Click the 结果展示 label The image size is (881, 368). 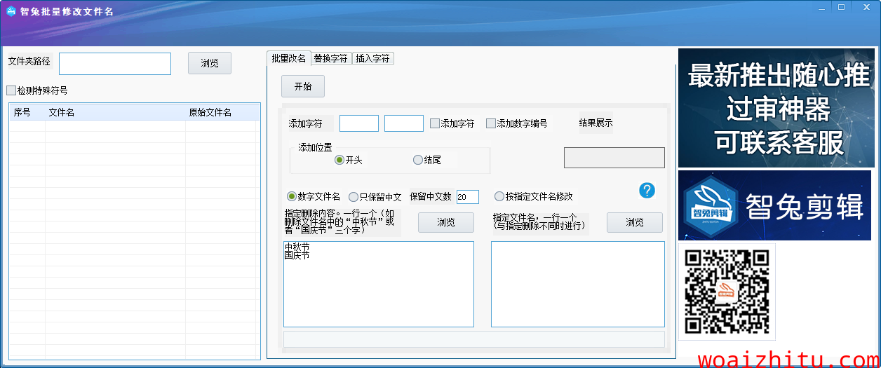coord(596,123)
